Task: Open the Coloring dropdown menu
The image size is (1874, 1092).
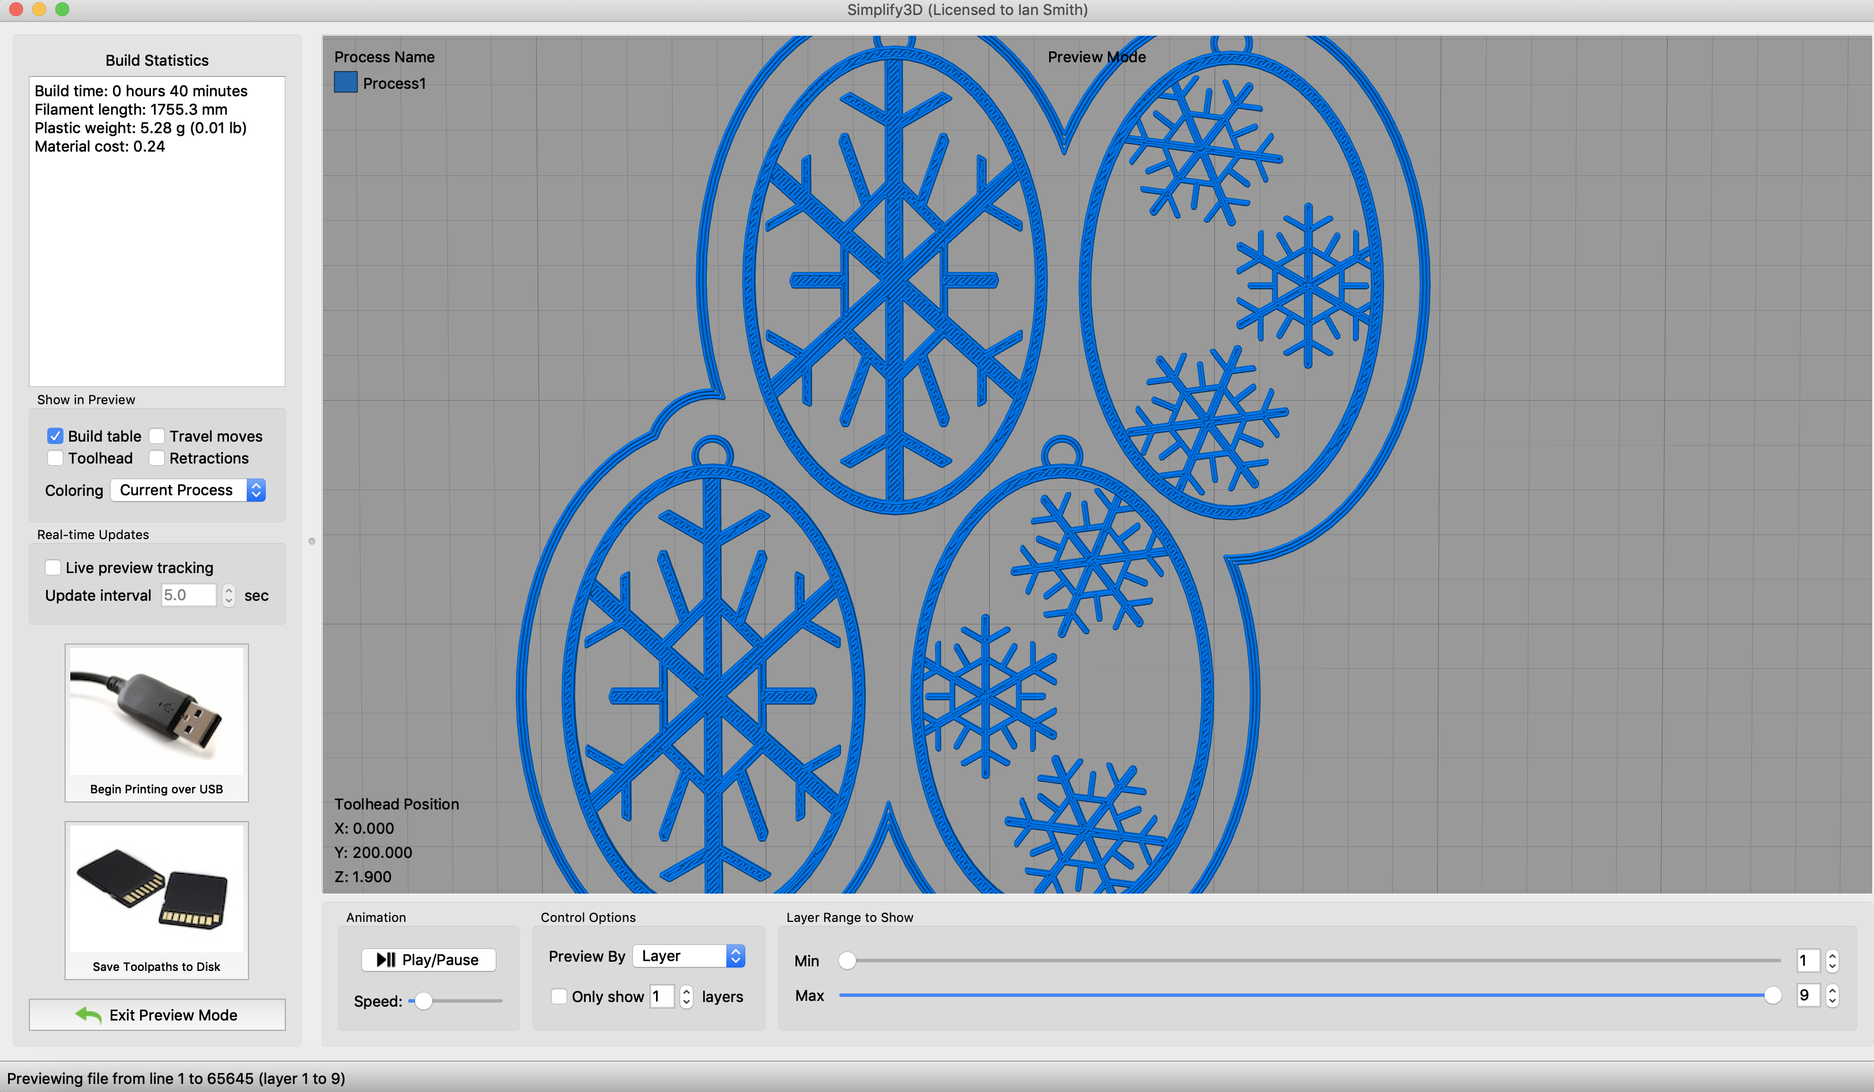Action: tap(188, 490)
